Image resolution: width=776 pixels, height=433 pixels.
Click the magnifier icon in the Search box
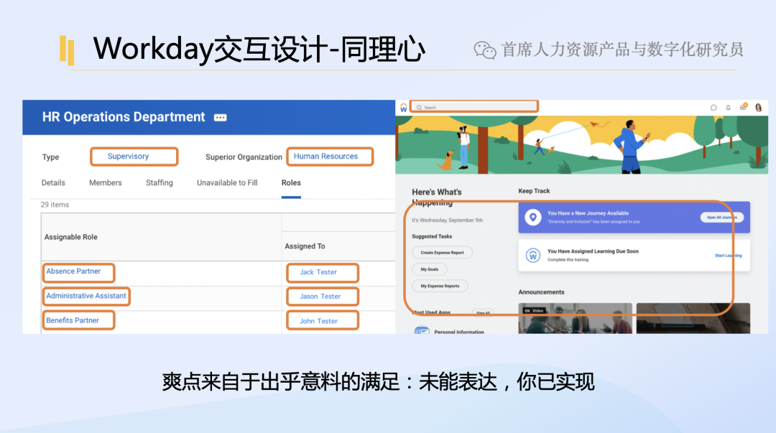[419, 108]
